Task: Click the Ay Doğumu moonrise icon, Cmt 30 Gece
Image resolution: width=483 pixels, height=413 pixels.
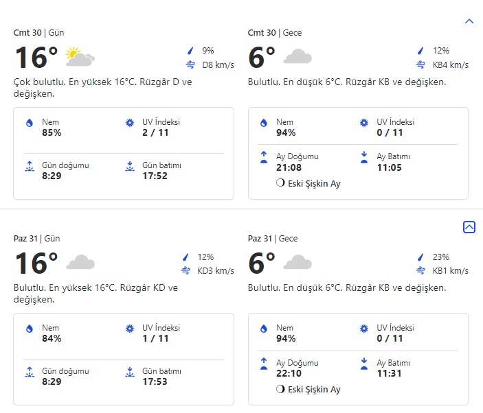Action: coord(263,157)
